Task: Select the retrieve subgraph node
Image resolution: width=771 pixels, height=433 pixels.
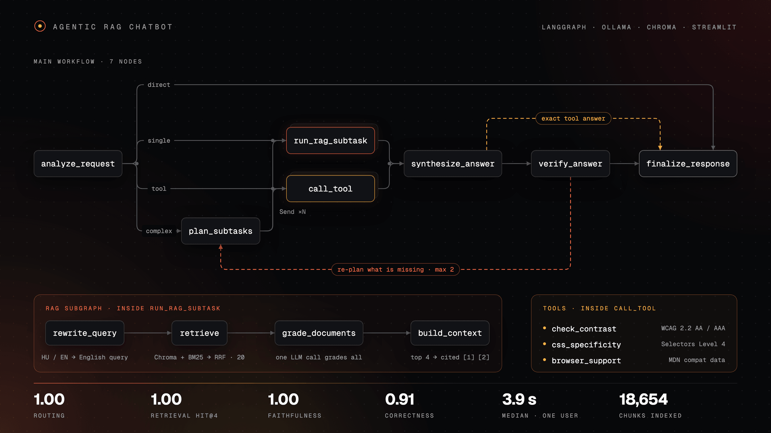Action: click(x=199, y=333)
